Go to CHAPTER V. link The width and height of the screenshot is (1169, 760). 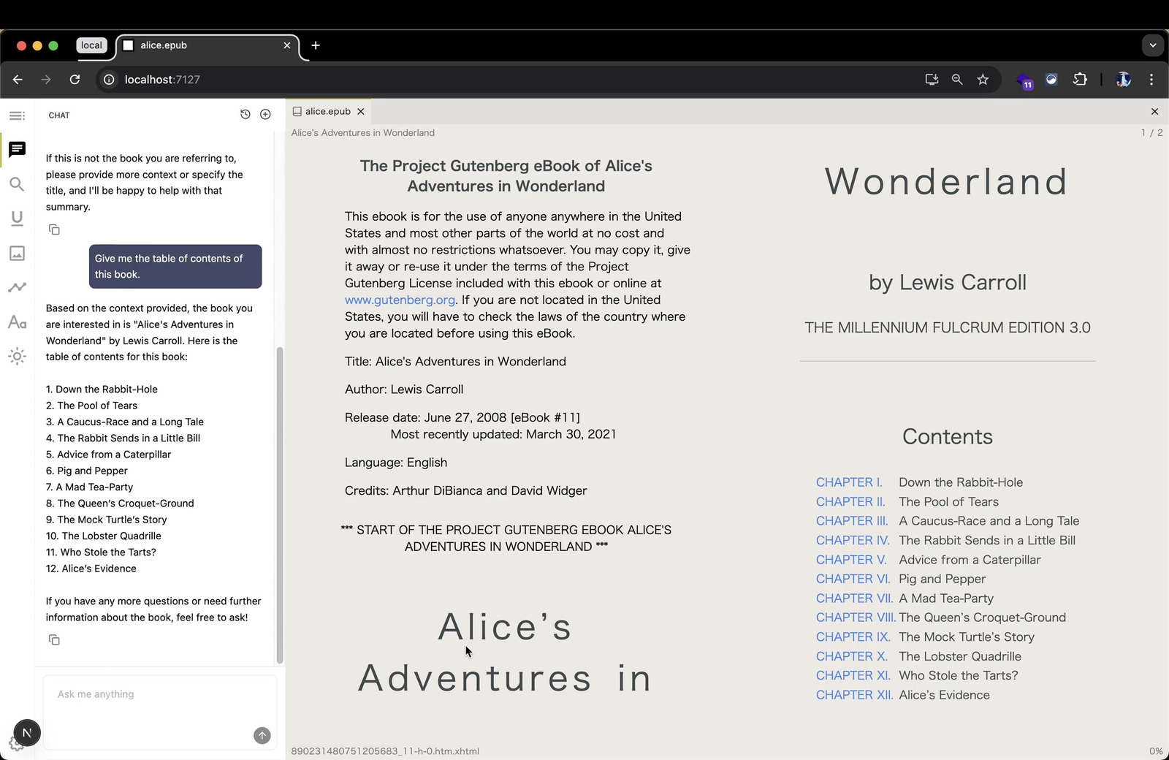coord(851,560)
